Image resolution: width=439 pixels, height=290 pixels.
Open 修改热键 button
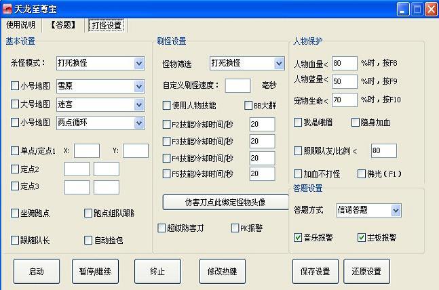[x=223, y=271]
